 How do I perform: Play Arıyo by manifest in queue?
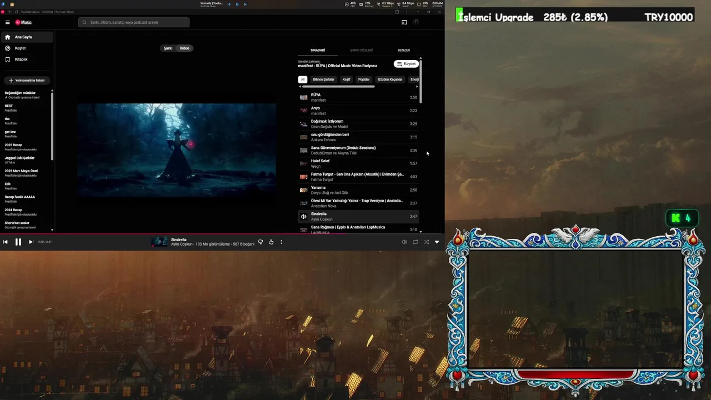[x=358, y=111]
